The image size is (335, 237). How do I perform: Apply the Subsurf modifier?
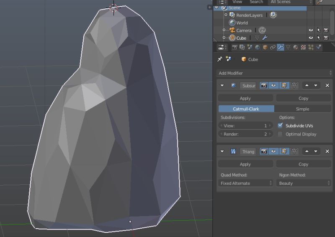point(245,98)
